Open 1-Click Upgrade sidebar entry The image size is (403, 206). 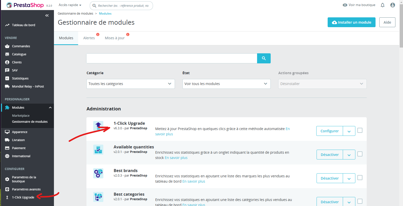pos(23,197)
